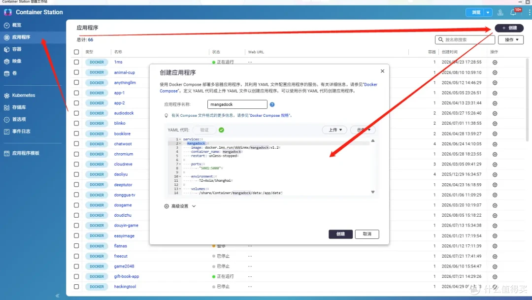
Task: Click the + 创建 button at top right
Action: (509, 28)
